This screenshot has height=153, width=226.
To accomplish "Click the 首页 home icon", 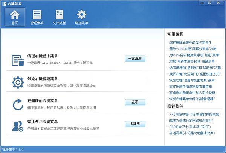I will [x=15, y=15].
